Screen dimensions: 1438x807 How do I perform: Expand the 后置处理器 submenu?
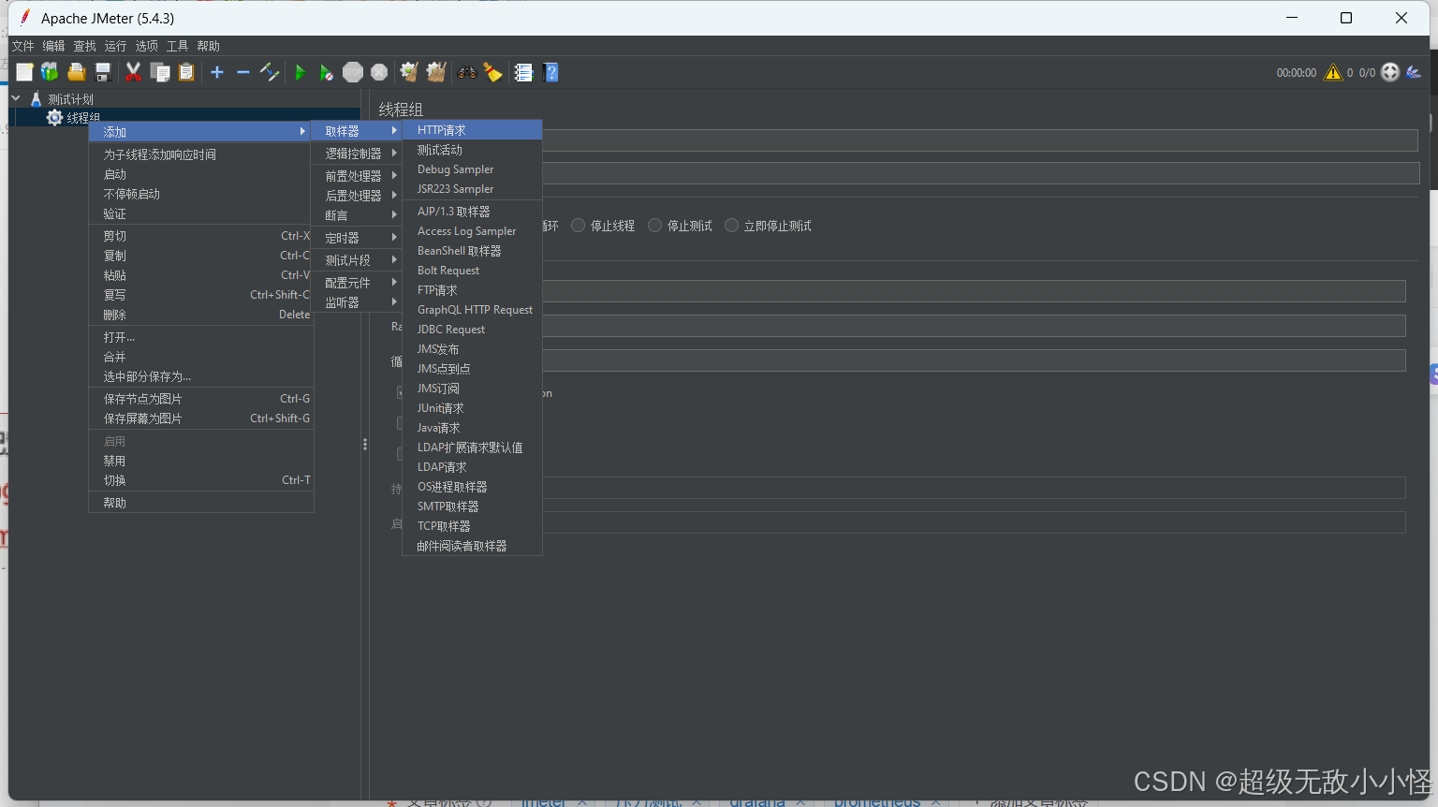tap(358, 196)
